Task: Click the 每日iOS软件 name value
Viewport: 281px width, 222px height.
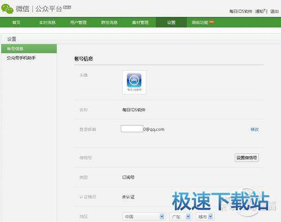Action: coord(134,110)
